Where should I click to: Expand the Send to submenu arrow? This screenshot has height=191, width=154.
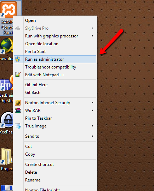pos(92,136)
